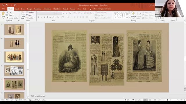Select slide 6 thumbnail

click(x=14, y=43)
